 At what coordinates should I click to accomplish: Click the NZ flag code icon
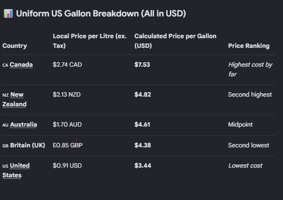[6, 95]
